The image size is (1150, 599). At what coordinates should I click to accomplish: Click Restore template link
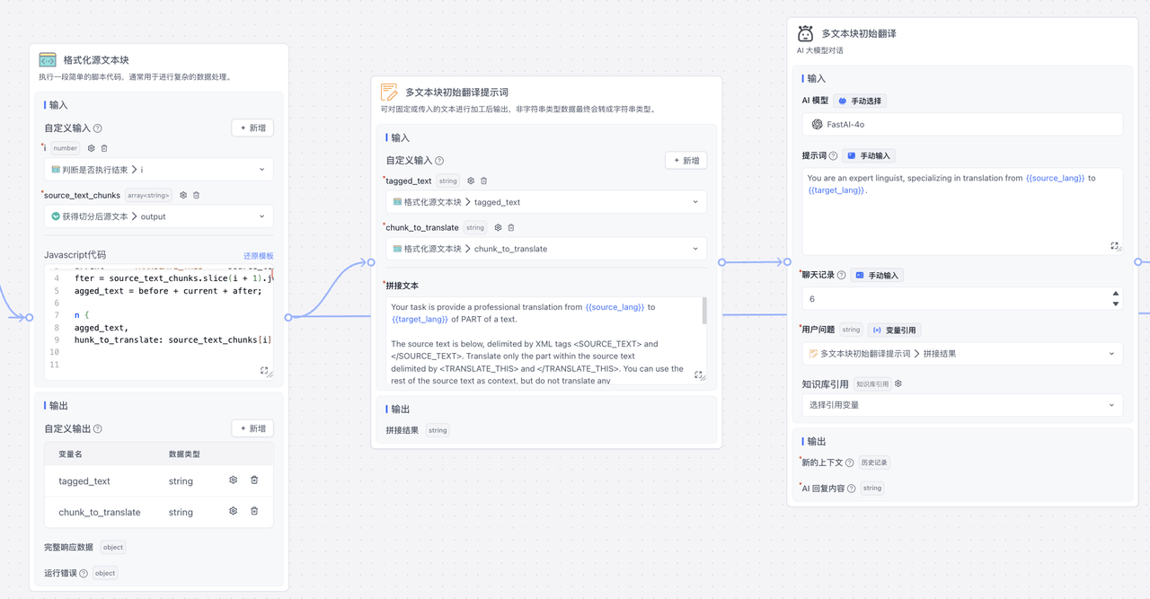pyautogui.click(x=258, y=256)
